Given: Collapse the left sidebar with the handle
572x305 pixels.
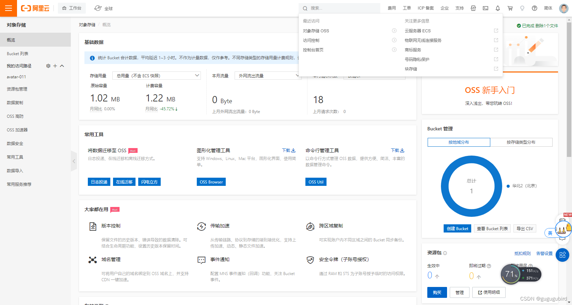Looking at the screenshot, I should 74,161.
